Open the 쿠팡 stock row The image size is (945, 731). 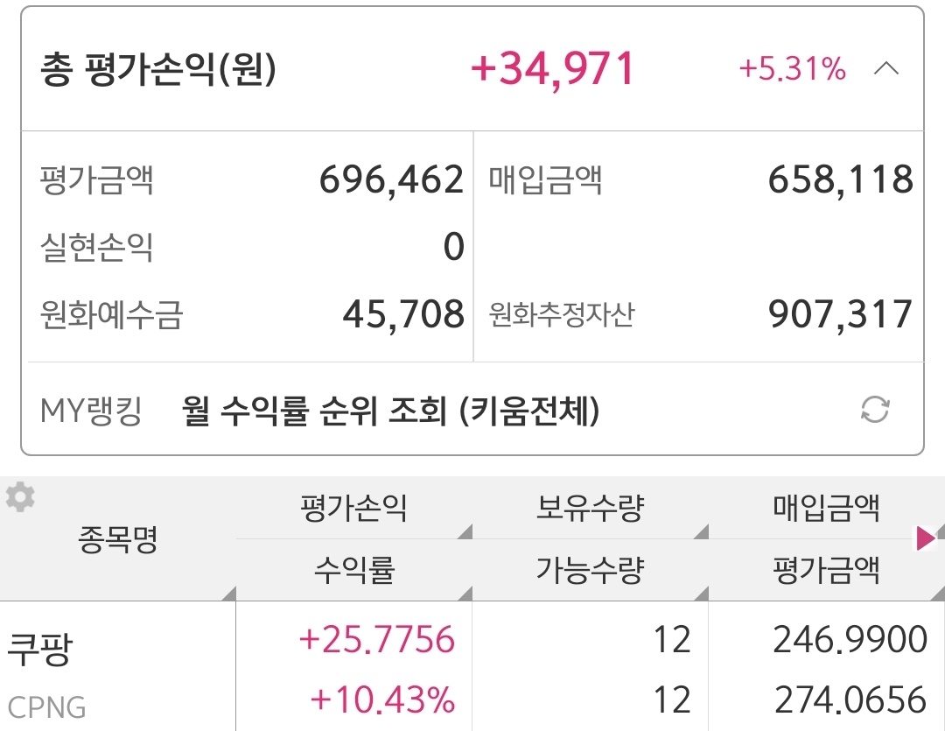[x=40, y=650]
